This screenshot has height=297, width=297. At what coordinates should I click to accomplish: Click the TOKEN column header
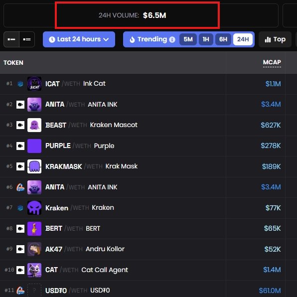pyautogui.click(x=13, y=63)
